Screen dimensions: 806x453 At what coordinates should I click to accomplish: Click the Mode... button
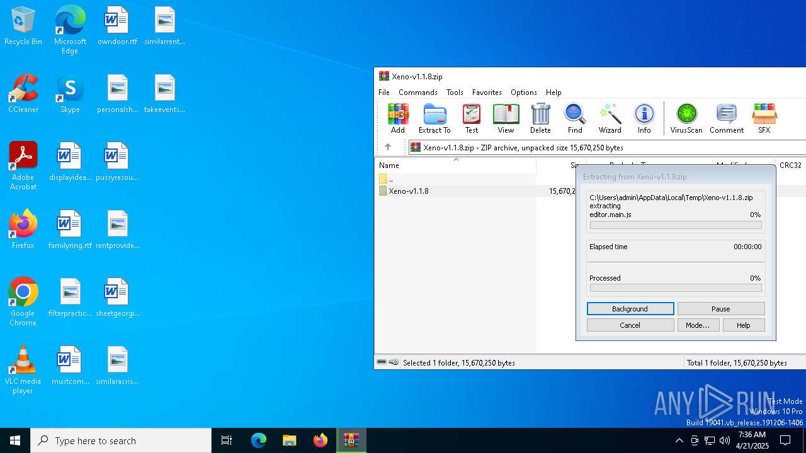pyautogui.click(x=698, y=325)
